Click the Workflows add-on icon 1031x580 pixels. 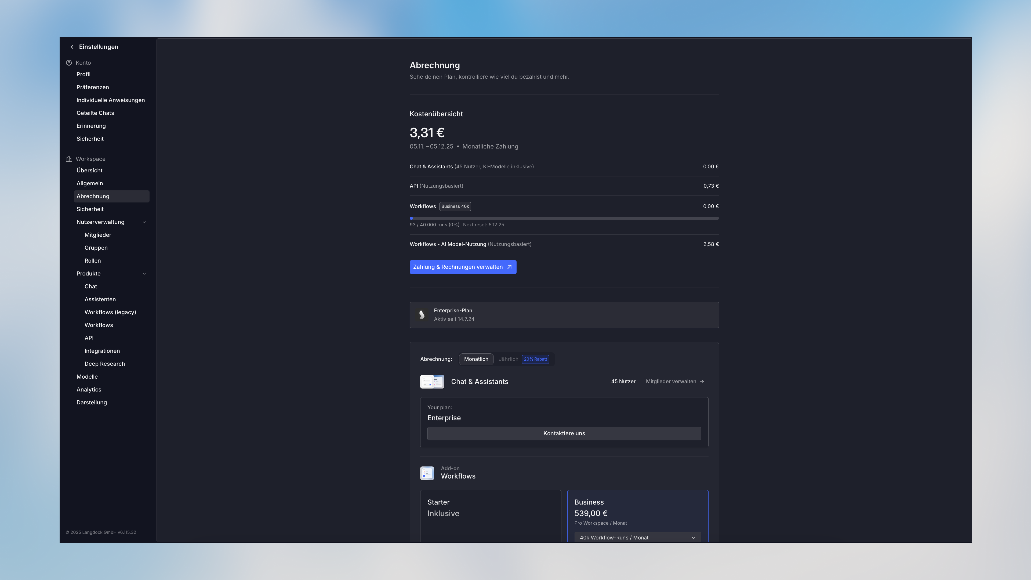pyautogui.click(x=427, y=473)
